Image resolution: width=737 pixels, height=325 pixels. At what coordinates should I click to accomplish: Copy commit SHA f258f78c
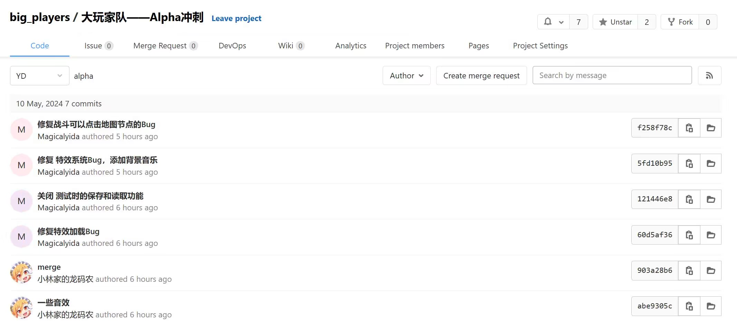pyautogui.click(x=689, y=128)
